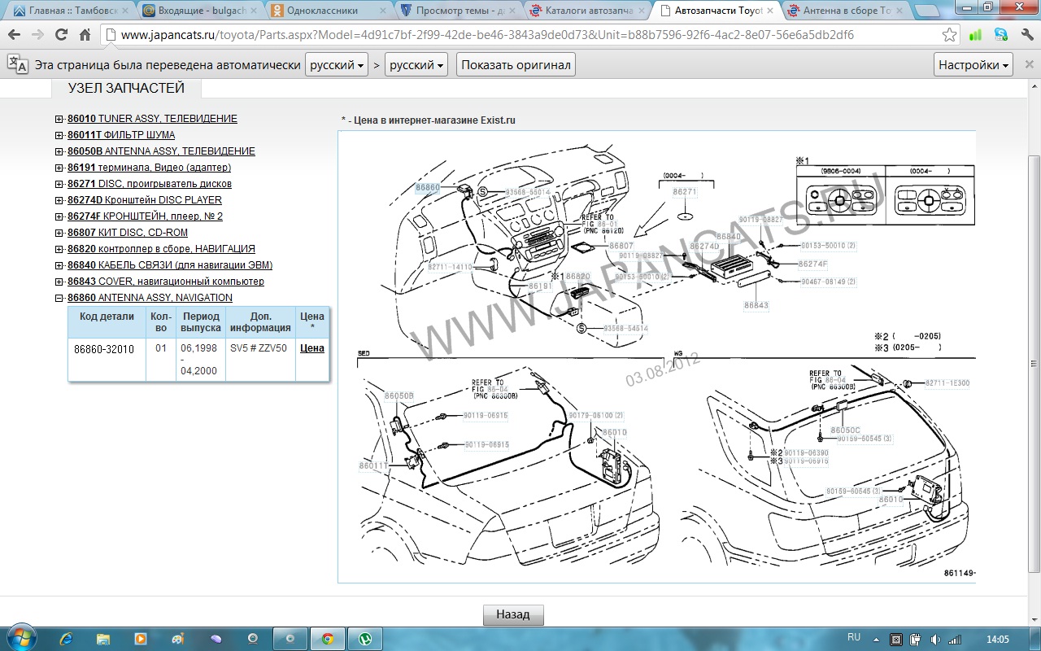This screenshot has width=1041, height=651.
Task: Open the Цена link for part 86860-32010
Action: point(311,348)
